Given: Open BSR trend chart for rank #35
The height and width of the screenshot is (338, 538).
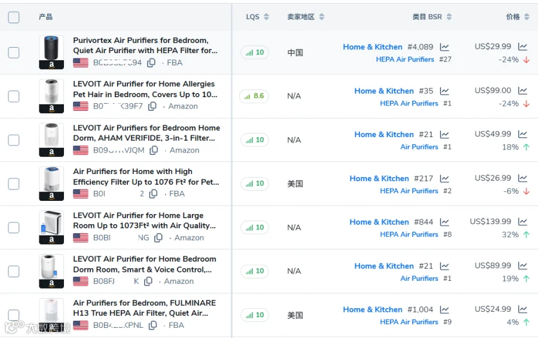Looking at the screenshot, I should (x=445, y=91).
